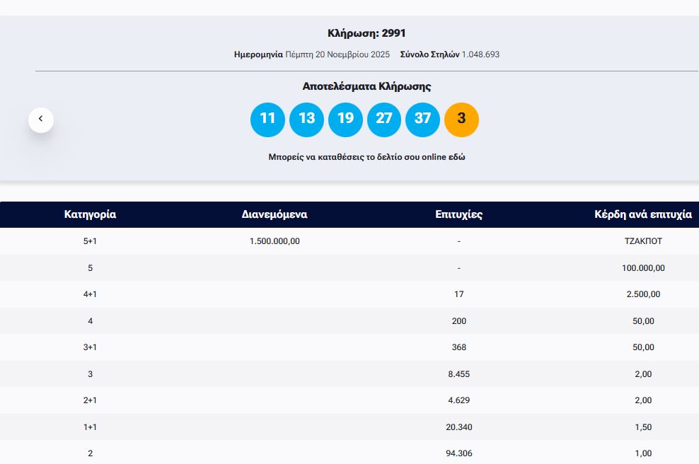699x464 pixels.
Task: Select the 100.000,00 prize value
Action: [x=643, y=268]
